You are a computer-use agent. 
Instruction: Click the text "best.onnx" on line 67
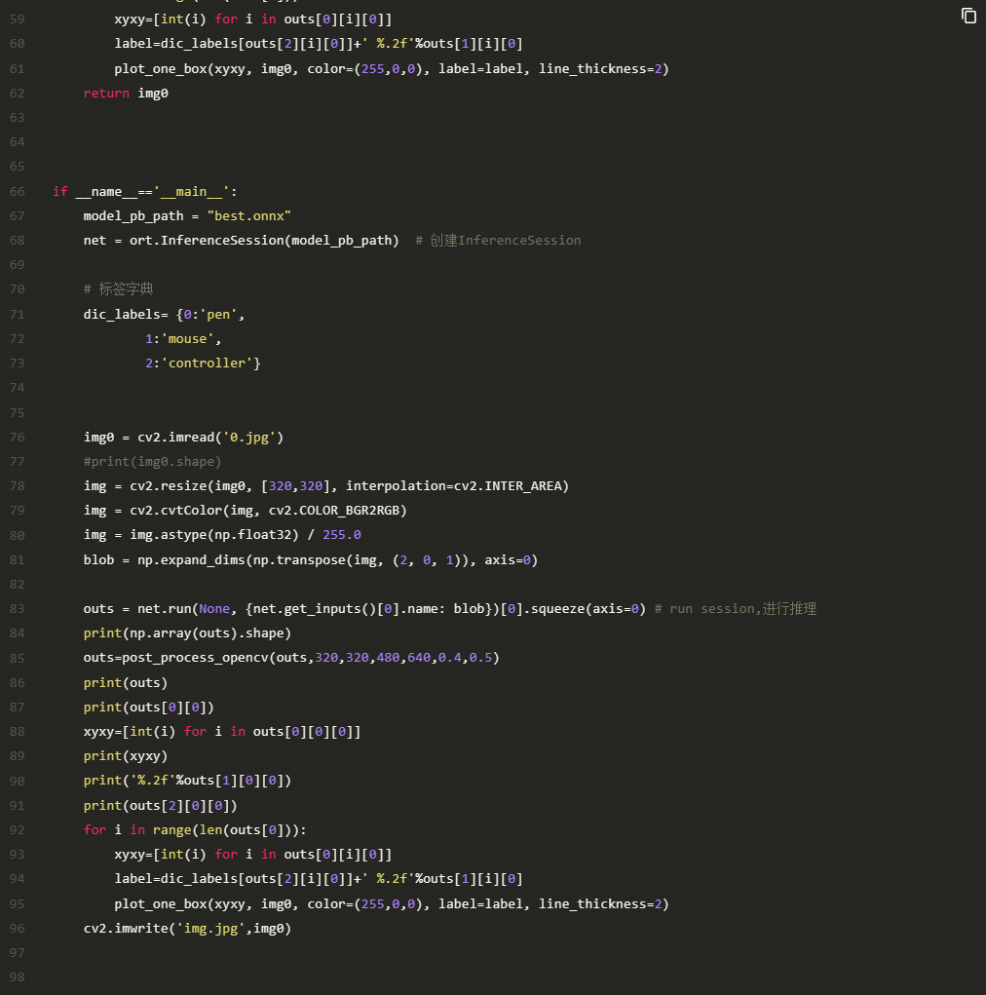[249, 216]
